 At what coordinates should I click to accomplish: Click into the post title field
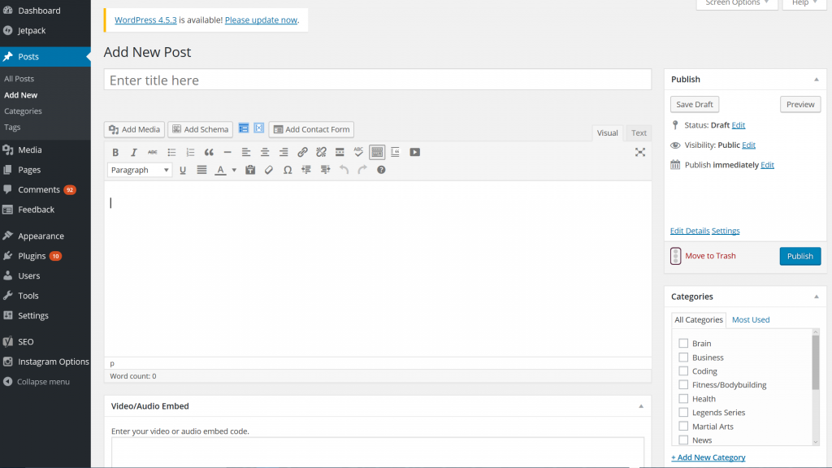click(378, 80)
